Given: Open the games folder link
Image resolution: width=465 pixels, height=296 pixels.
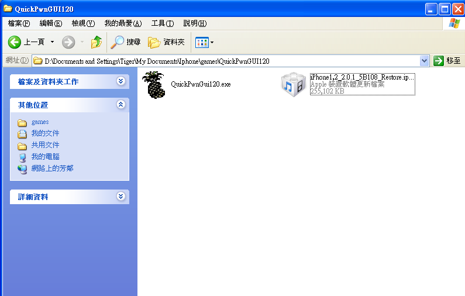Looking at the screenshot, I should pos(40,122).
